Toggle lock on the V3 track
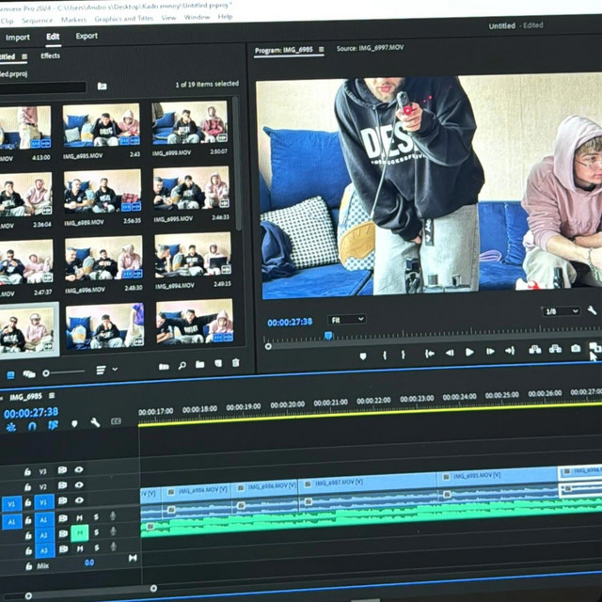Viewport: 602px width, 602px height. (27, 472)
